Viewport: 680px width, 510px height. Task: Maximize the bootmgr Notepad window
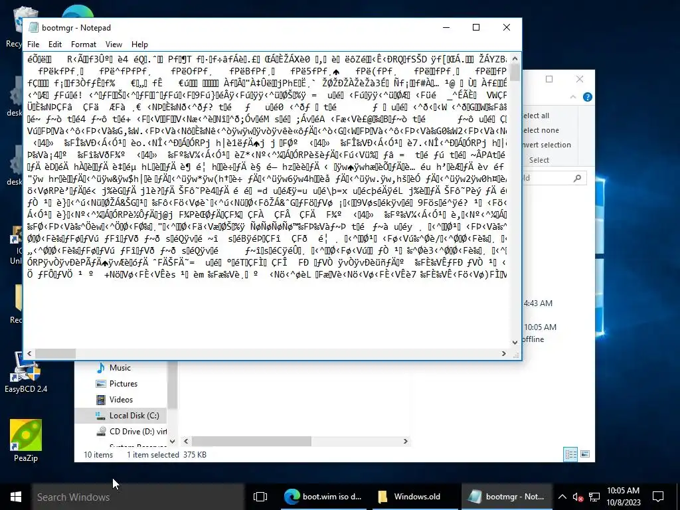476,27
